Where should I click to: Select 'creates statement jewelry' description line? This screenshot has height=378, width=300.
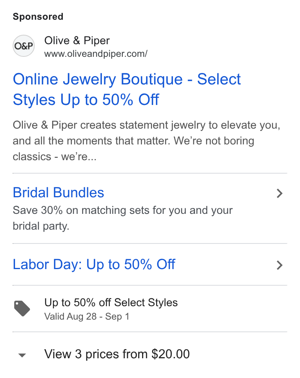[146, 125]
